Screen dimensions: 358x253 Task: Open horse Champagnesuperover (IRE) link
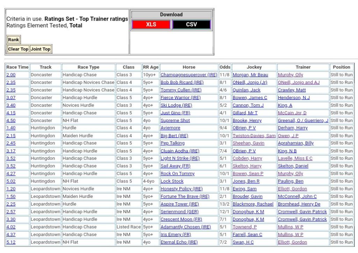189,75
